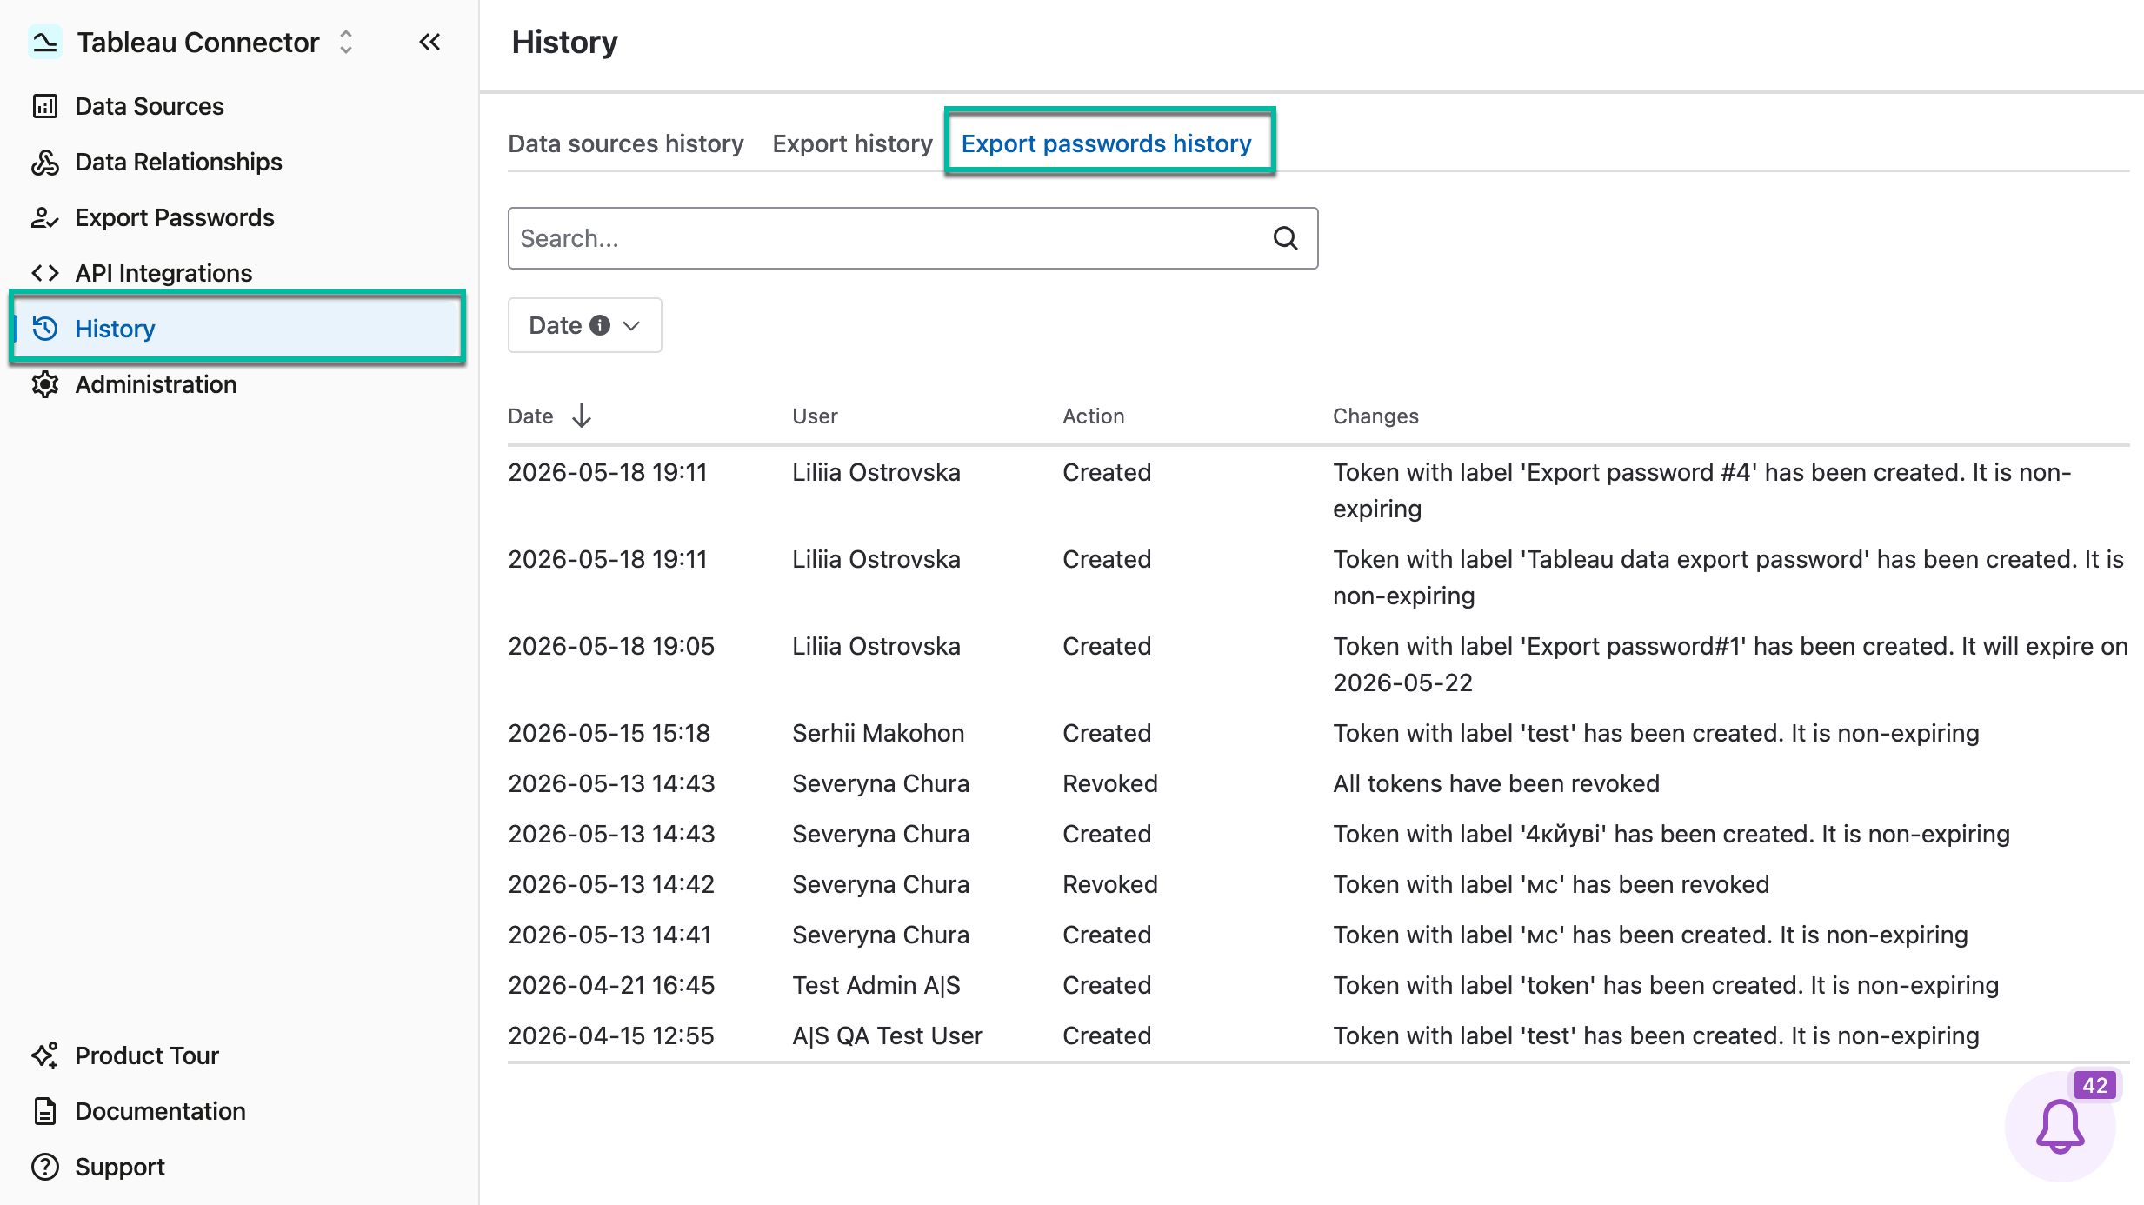This screenshot has height=1205, width=2144.
Task: Click the Date filter info icon
Action: [600, 325]
